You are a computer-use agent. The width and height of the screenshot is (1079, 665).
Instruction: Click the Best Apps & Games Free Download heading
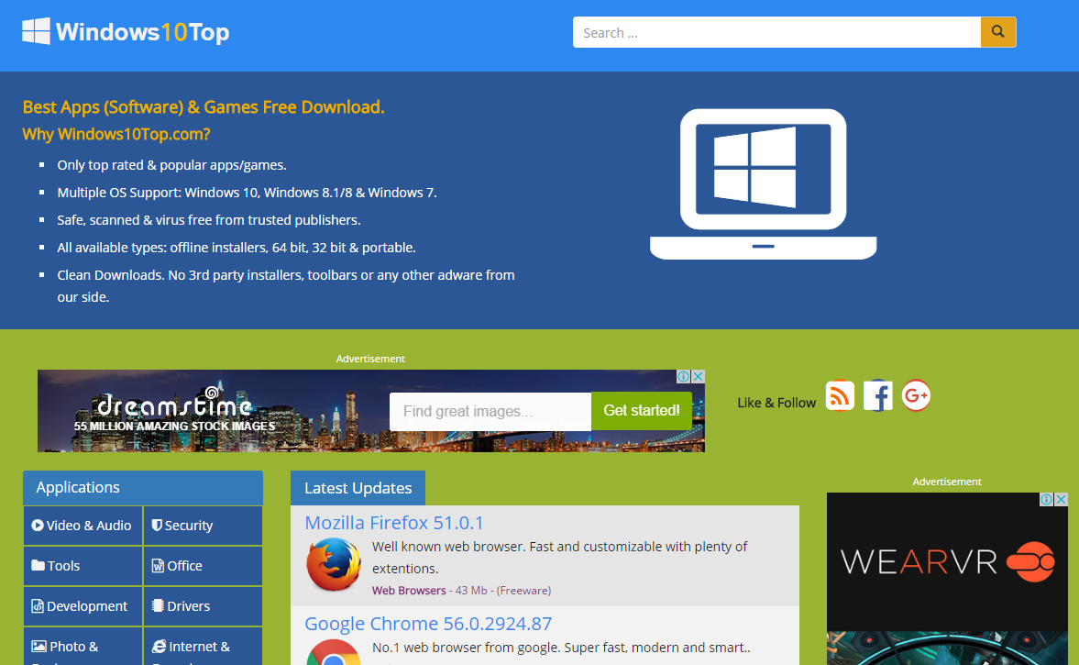(x=204, y=107)
